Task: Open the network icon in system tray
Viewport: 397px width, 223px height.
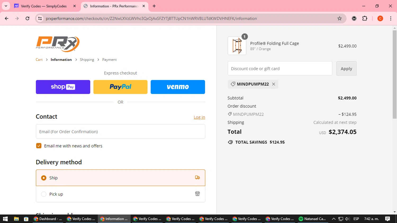Action: point(341,219)
